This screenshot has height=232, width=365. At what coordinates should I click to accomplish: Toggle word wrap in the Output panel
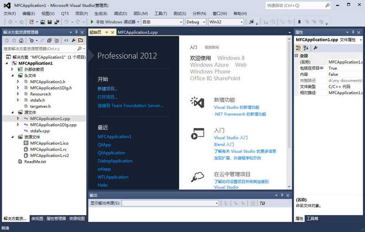(262, 203)
